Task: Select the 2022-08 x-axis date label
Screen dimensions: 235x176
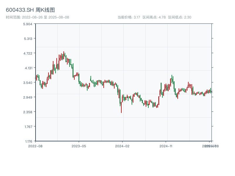Action: 35,146
